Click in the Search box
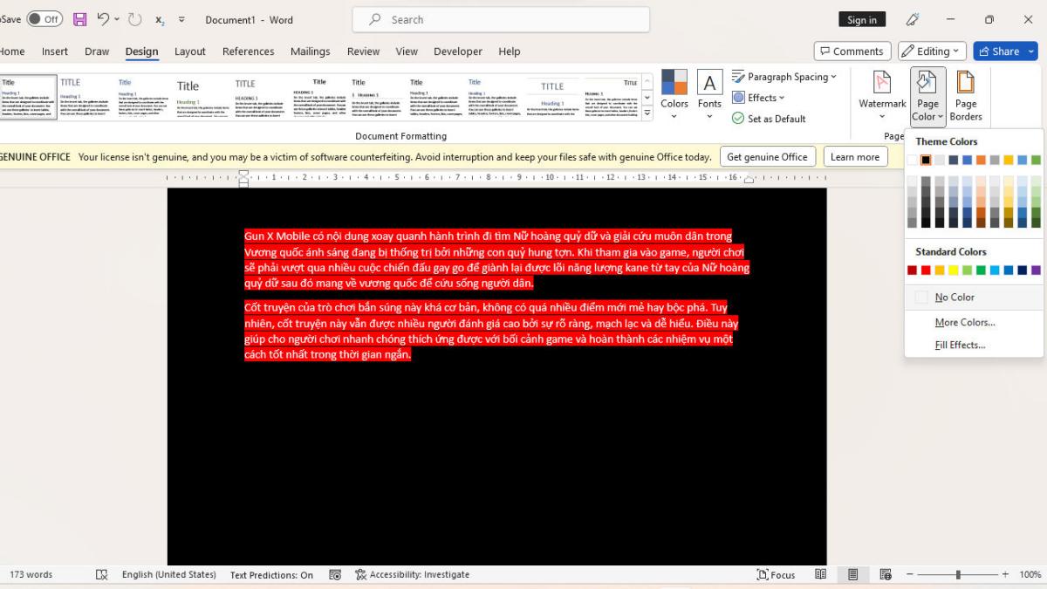1047x589 pixels. 502,19
